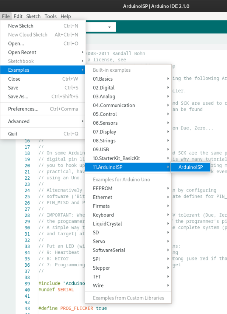Open the Stepper library examples
The width and height of the screenshot is (227, 314).
(128, 267)
